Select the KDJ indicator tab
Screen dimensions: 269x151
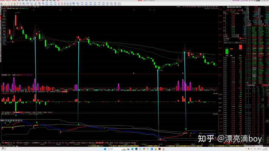[x=54, y=142]
